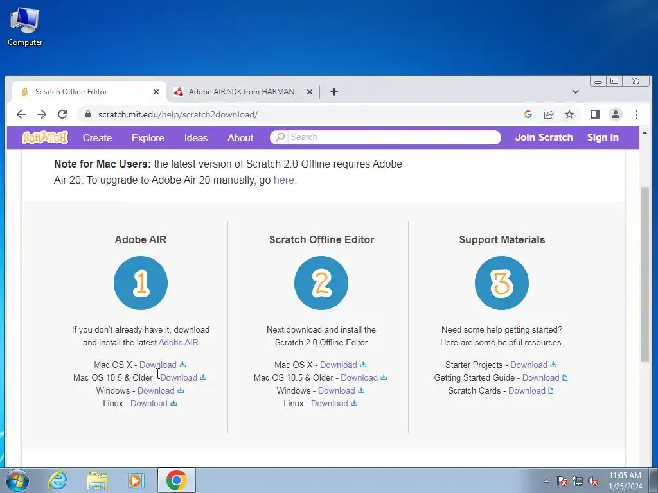This screenshot has width=658, height=493.
Task: Open the tab search dropdown chevron
Action: coord(576,92)
